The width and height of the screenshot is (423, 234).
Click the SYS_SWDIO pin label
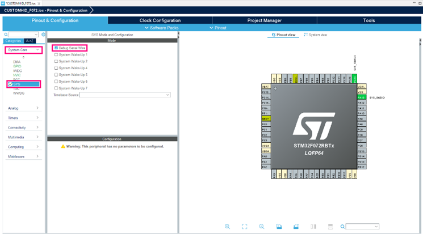[x=377, y=97]
